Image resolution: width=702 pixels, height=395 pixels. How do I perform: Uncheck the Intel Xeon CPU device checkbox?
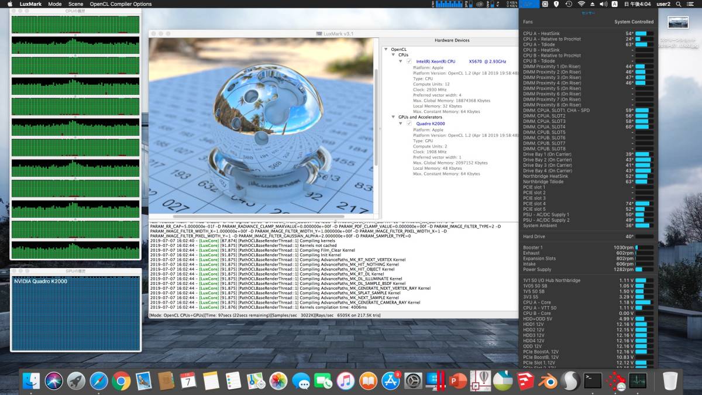[409, 61]
